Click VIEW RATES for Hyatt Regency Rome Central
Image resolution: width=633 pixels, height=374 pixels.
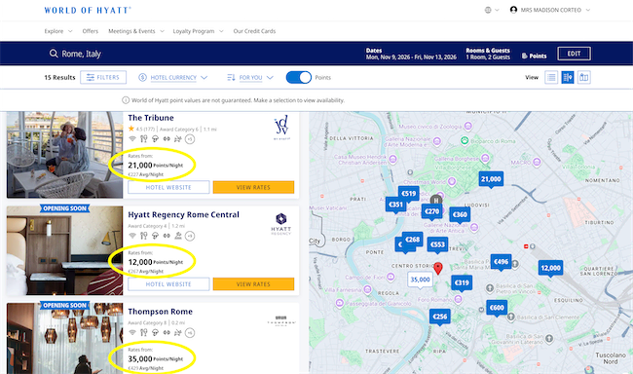click(x=253, y=284)
